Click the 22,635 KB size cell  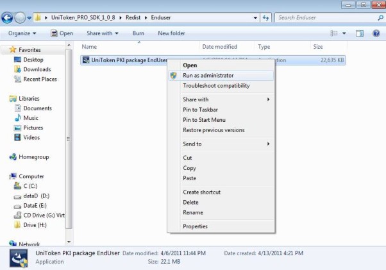click(332, 60)
